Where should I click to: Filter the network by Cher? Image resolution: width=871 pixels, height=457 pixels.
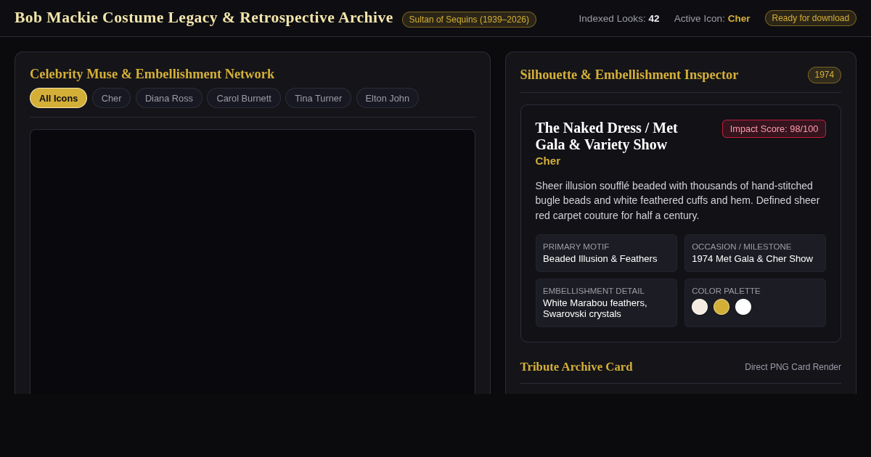point(111,98)
